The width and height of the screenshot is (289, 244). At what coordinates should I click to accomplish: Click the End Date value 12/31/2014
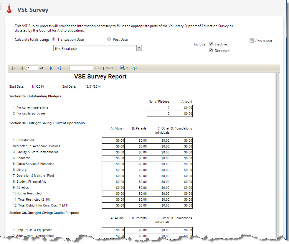93,86
